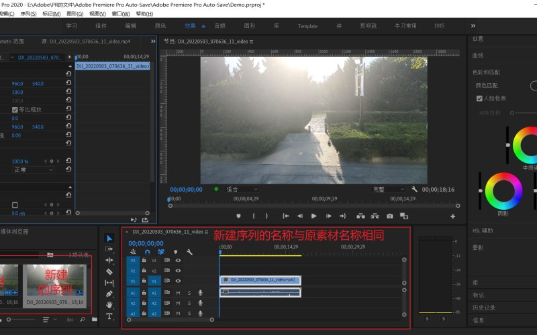
Task: Select the Track Select Forward tool
Action: coord(109,249)
